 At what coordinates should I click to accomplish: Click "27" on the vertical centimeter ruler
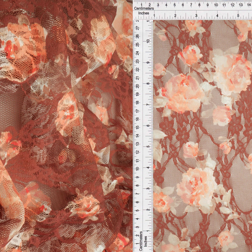(137, 28)
